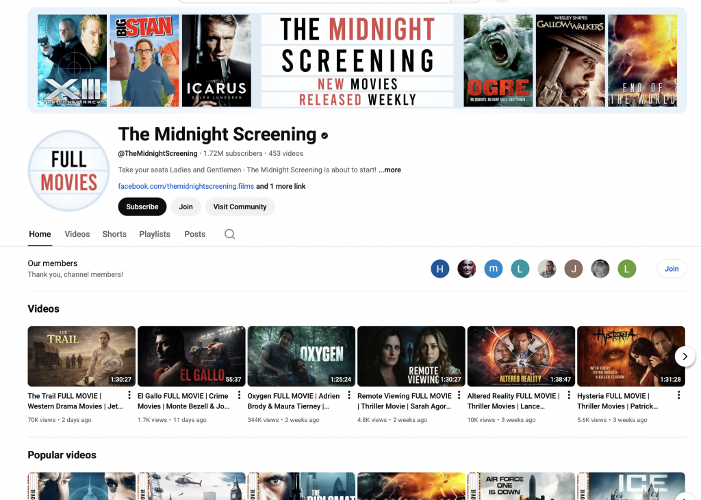Viewport: 701px width, 500px height.
Task: Click the channel search magnifier icon
Action: pos(229,234)
